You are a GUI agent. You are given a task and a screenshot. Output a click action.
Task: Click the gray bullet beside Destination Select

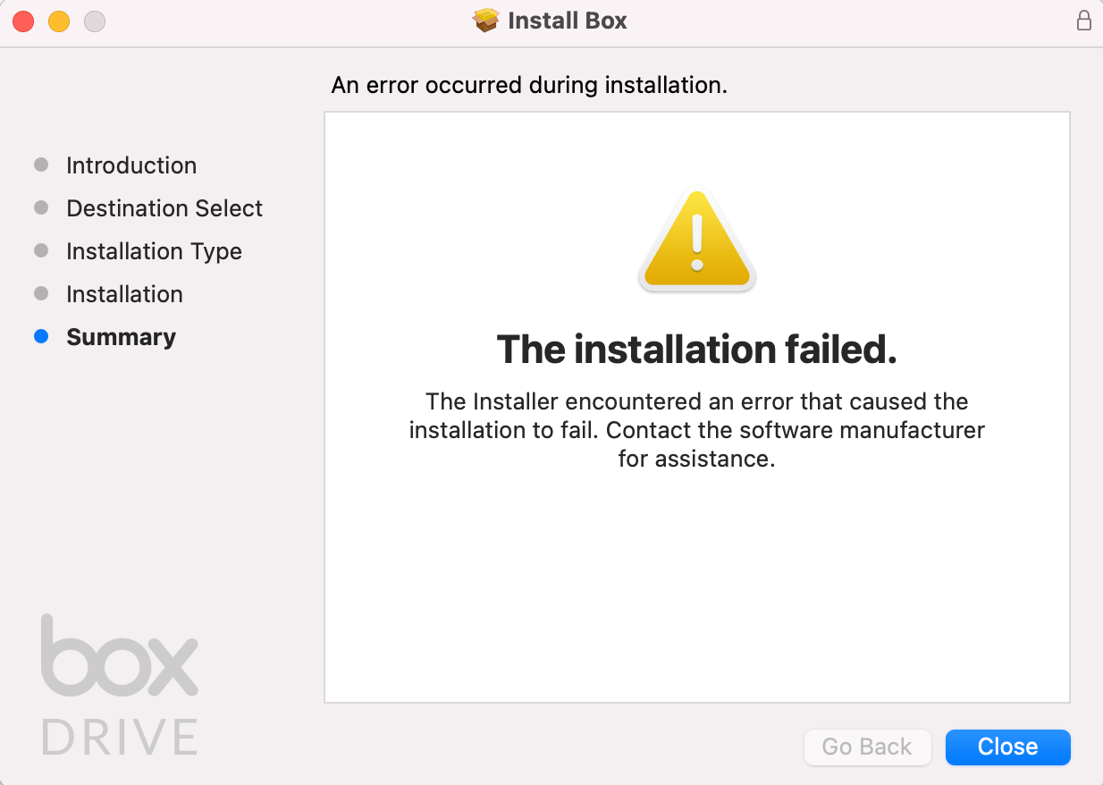[40, 207]
